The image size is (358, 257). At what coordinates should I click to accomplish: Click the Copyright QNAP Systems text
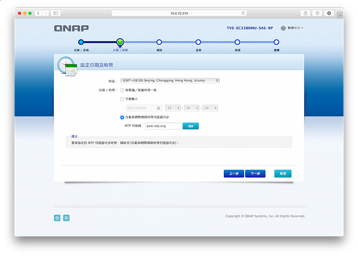point(265,216)
